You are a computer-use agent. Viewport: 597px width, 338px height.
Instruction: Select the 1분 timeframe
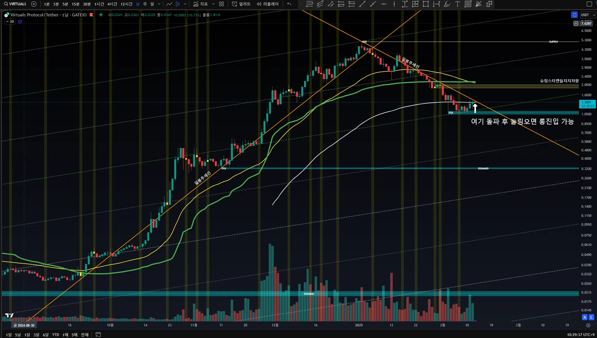click(x=47, y=4)
